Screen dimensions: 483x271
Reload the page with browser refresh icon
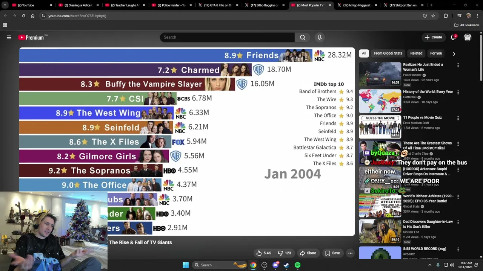pyautogui.click(x=23, y=16)
